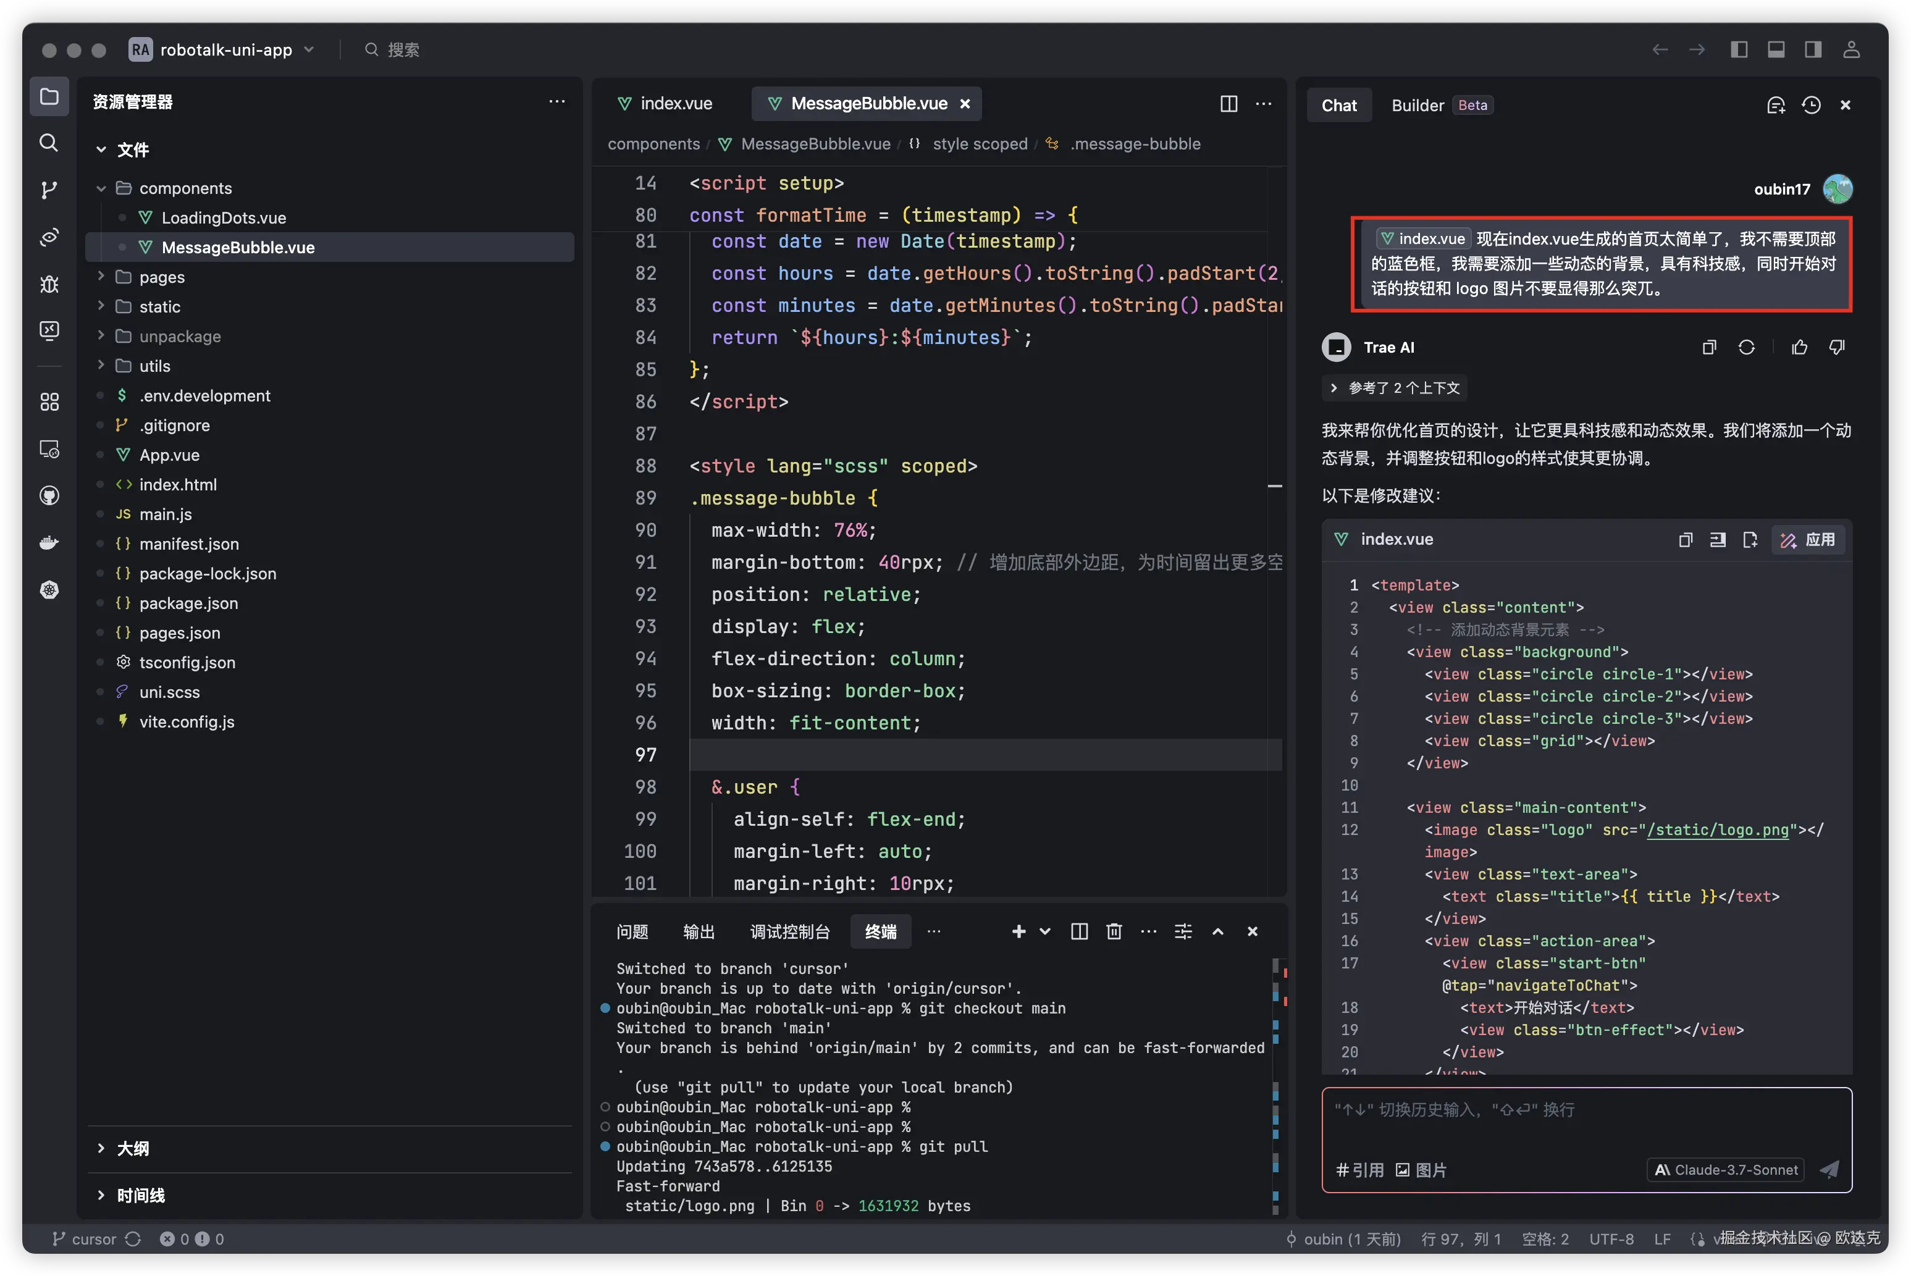Open chat history clock icon
1911x1276 pixels.
[1811, 105]
